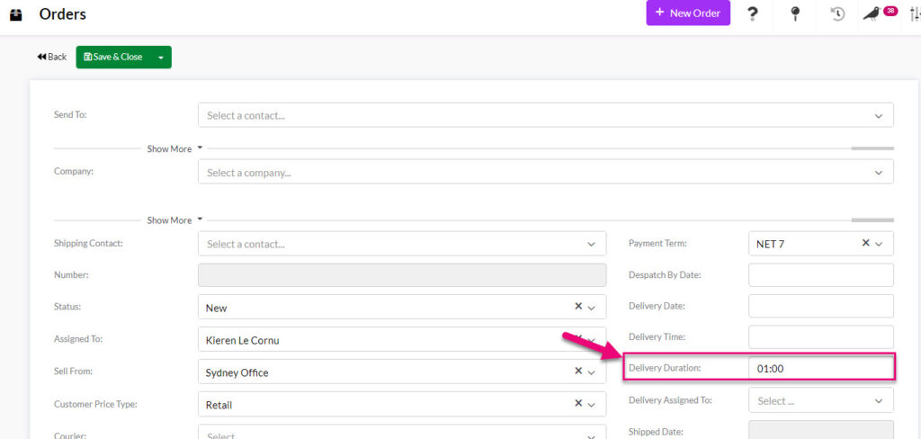Open the Save & Close dropdown arrow
This screenshot has height=439, width=921.
click(160, 58)
